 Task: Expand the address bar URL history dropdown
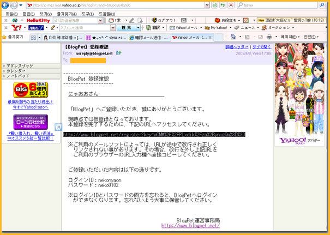click(x=207, y=5)
